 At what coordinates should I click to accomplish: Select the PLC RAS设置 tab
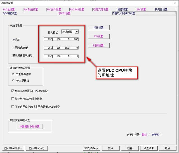[x=77, y=10]
